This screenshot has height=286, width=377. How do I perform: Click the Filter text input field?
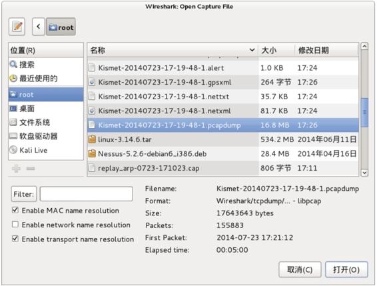click(x=87, y=194)
